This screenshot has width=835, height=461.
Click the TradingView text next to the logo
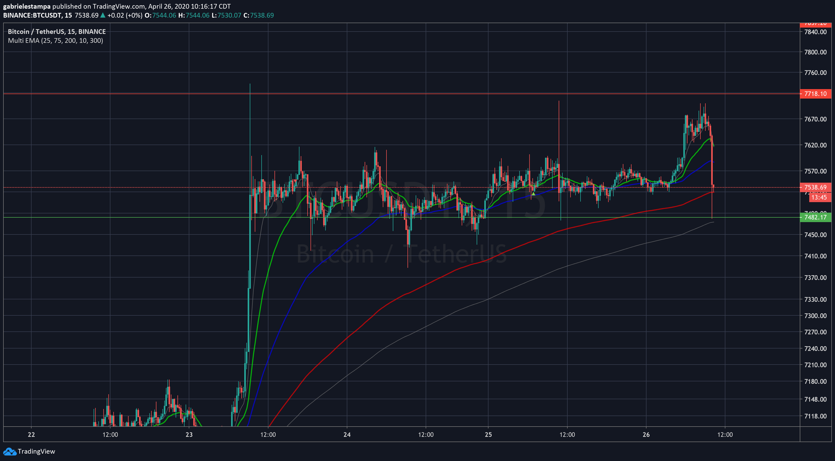click(x=36, y=452)
